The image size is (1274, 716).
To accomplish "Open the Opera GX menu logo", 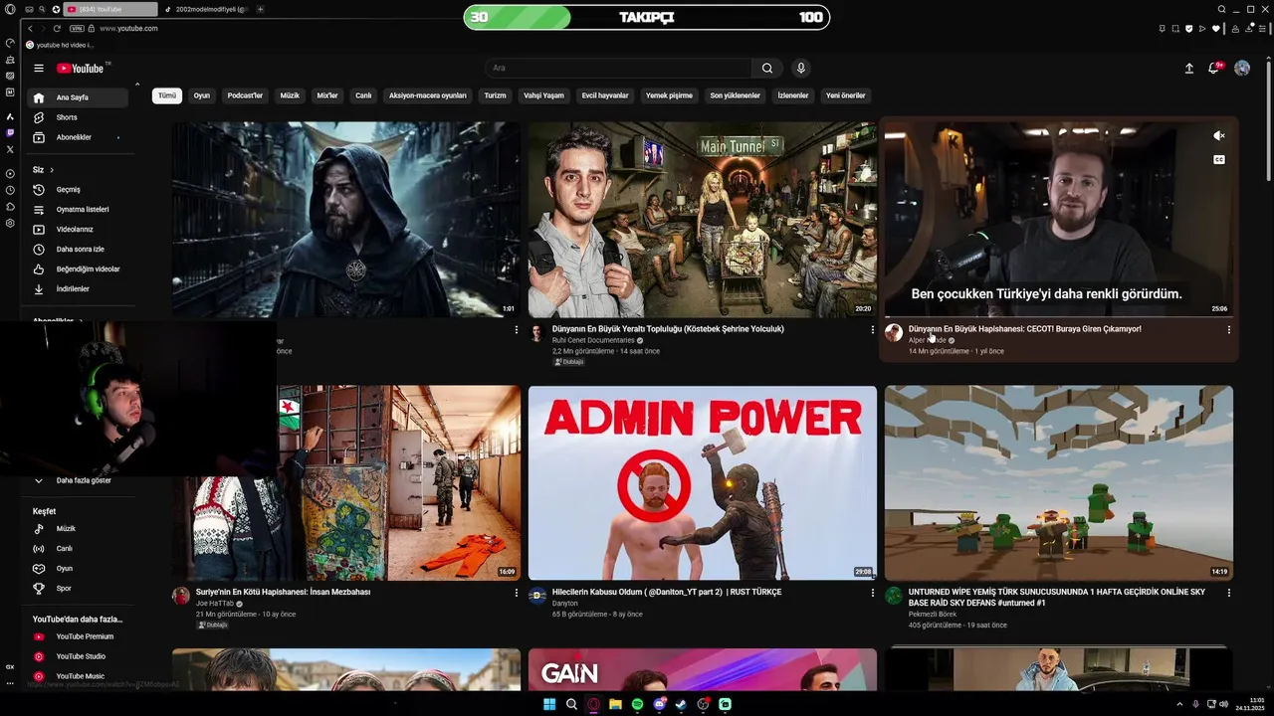I will point(10,9).
